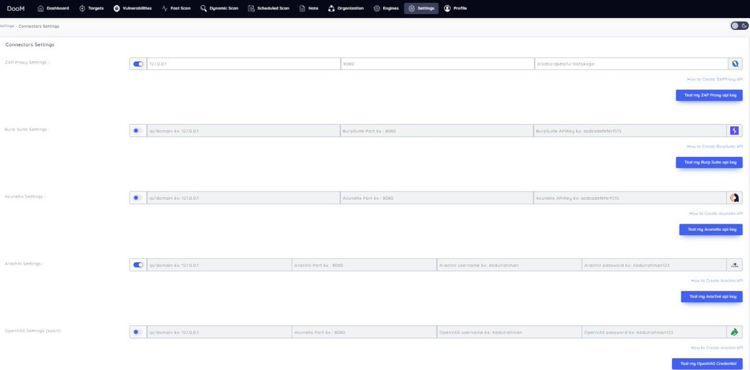Toggle the dark mode switch
Image resolution: width=750 pixels, height=370 pixels.
click(x=739, y=26)
